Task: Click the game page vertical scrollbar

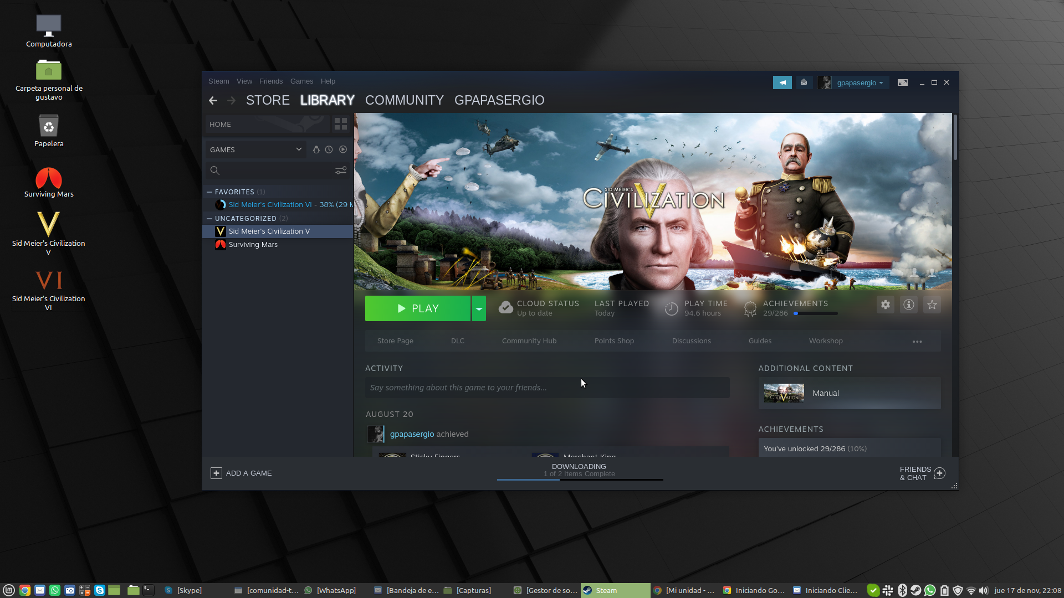Action: (x=955, y=137)
